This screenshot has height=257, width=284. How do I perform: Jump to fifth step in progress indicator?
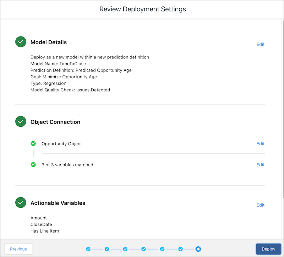click(x=162, y=249)
